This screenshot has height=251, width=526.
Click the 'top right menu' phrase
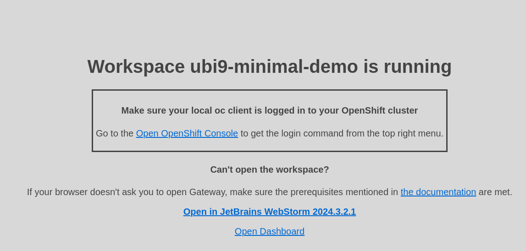pyautogui.click(x=413, y=133)
